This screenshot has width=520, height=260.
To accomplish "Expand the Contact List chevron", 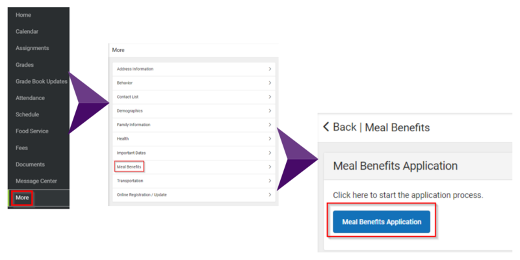I will pyautogui.click(x=270, y=97).
